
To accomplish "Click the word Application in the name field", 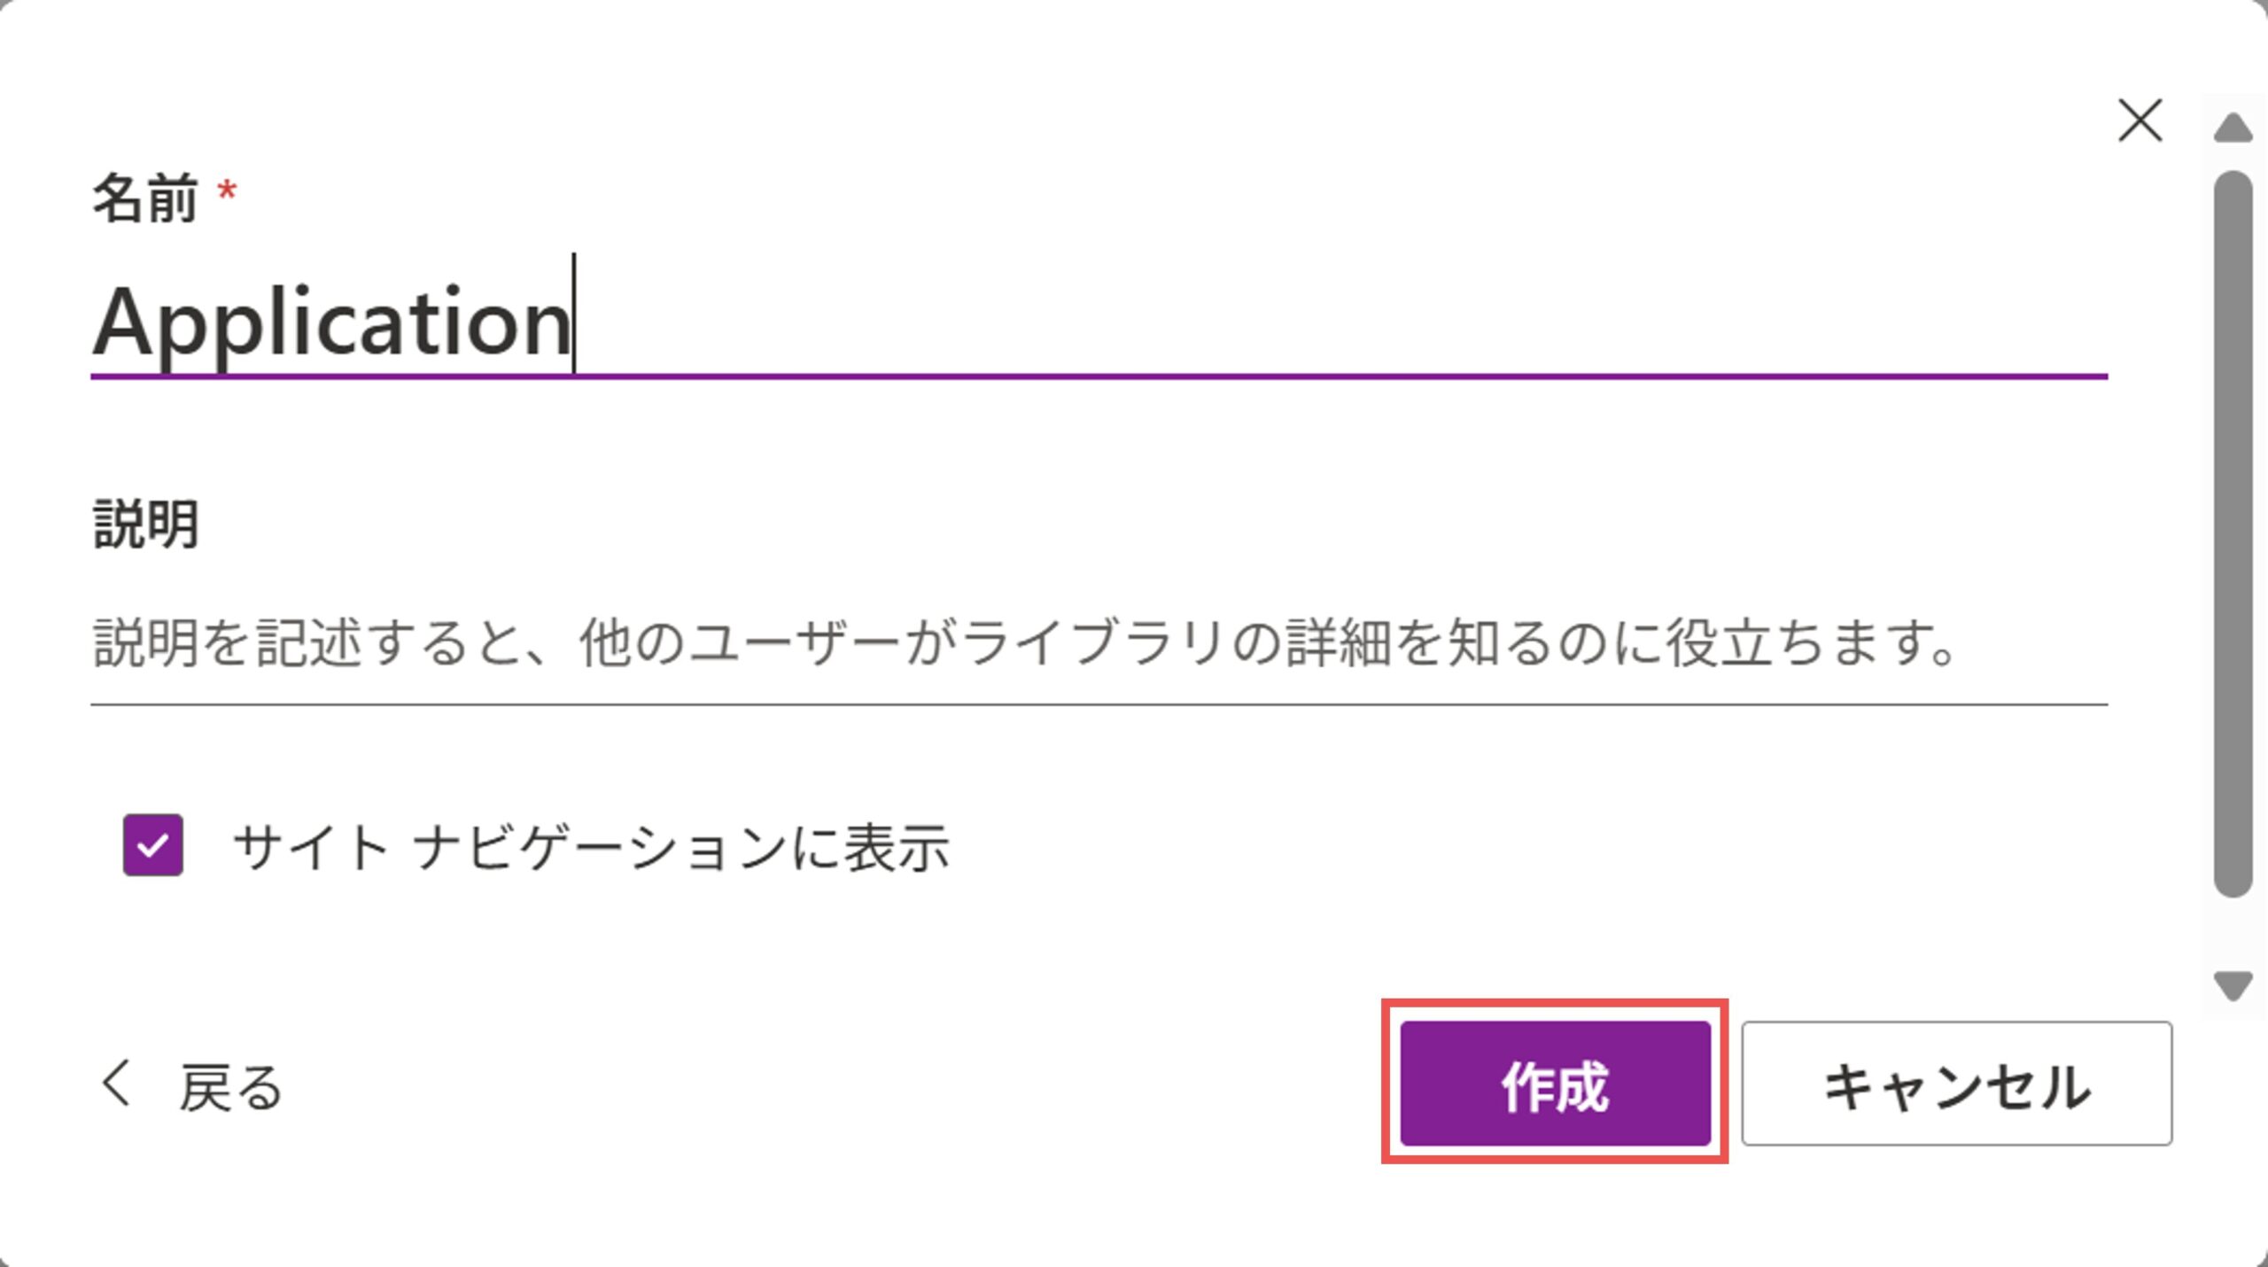I will (332, 323).
